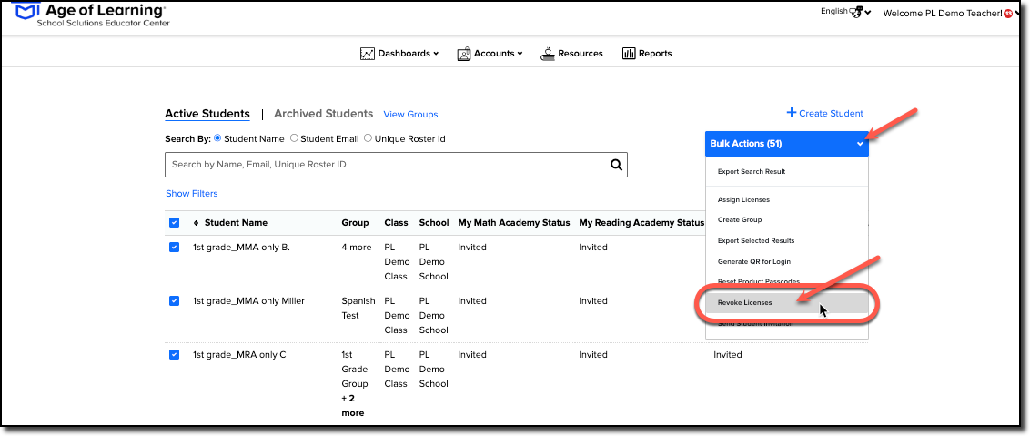The width and height of the screenshot is (1030, 436).
Task: Click the My Reading Academy Status header
Action: (641, 223)
